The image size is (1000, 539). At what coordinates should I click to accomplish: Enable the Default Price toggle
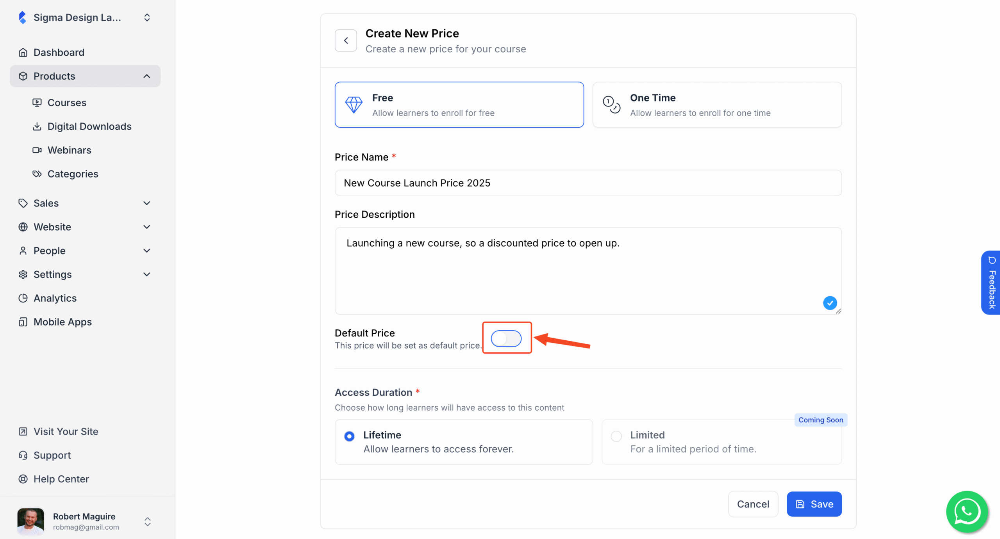point(507,338)
